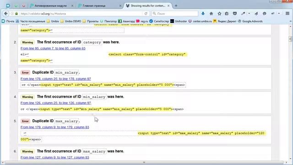Open the Пингатор bookmark
The height and width of the screenshot is (165, 293).
click(x=109, y=22)
